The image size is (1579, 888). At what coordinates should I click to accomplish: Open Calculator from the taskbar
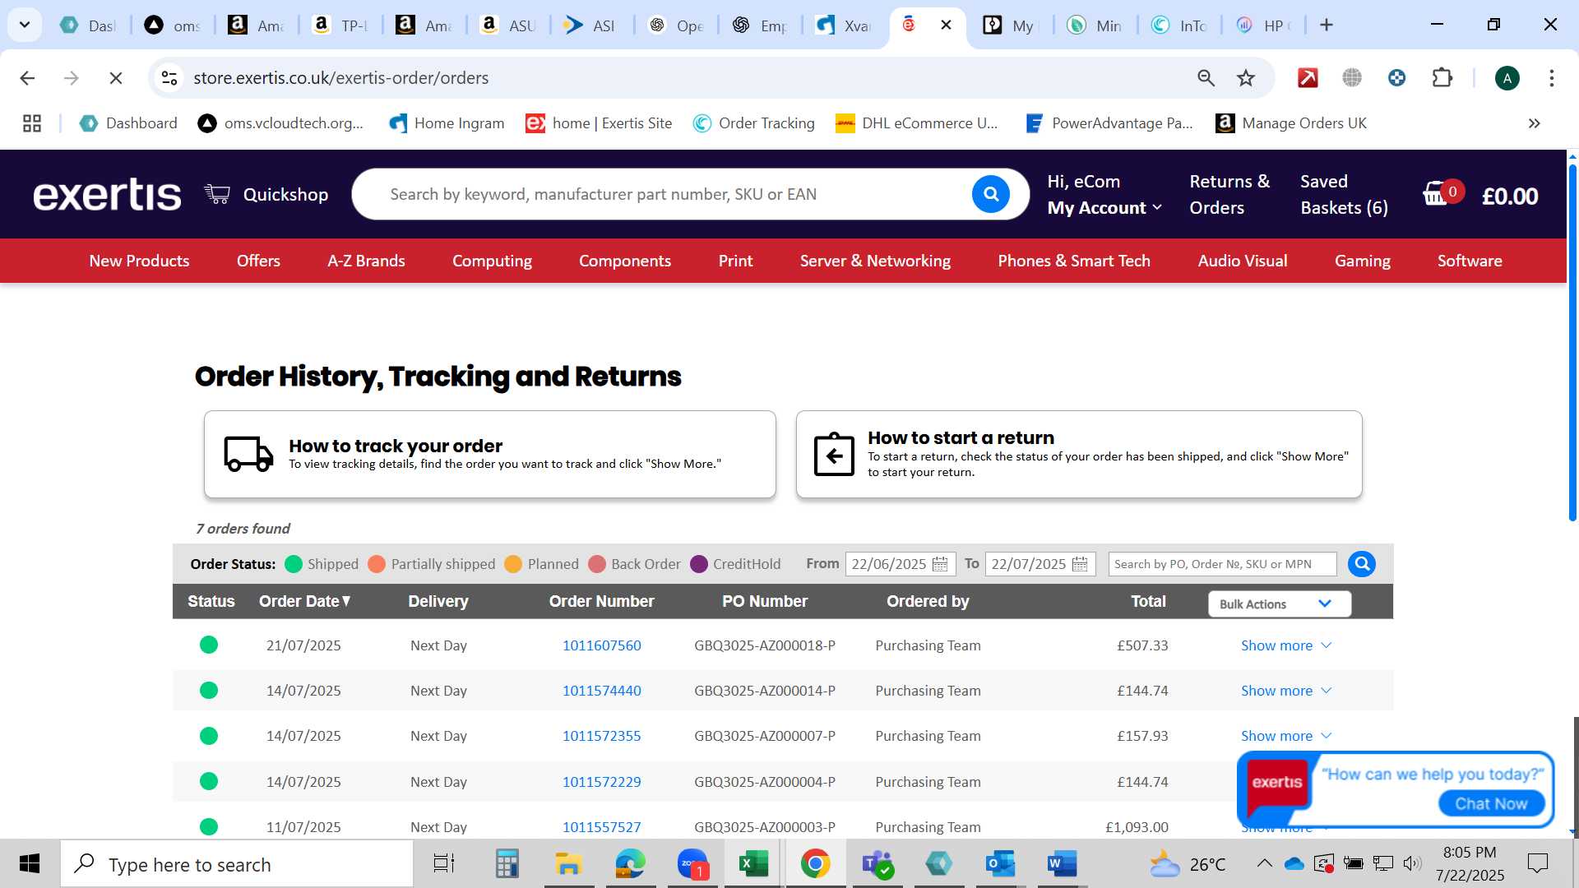pos(507,864)
